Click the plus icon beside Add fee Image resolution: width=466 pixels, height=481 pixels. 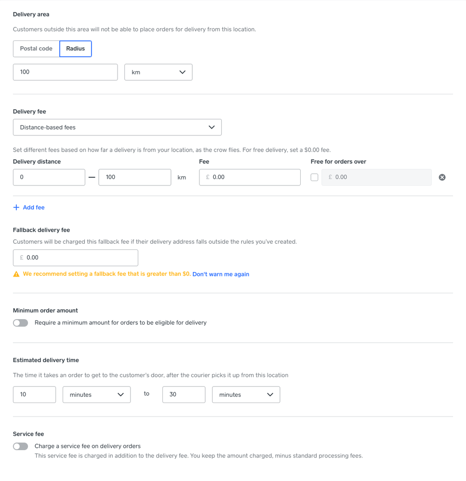pos(16,208)
